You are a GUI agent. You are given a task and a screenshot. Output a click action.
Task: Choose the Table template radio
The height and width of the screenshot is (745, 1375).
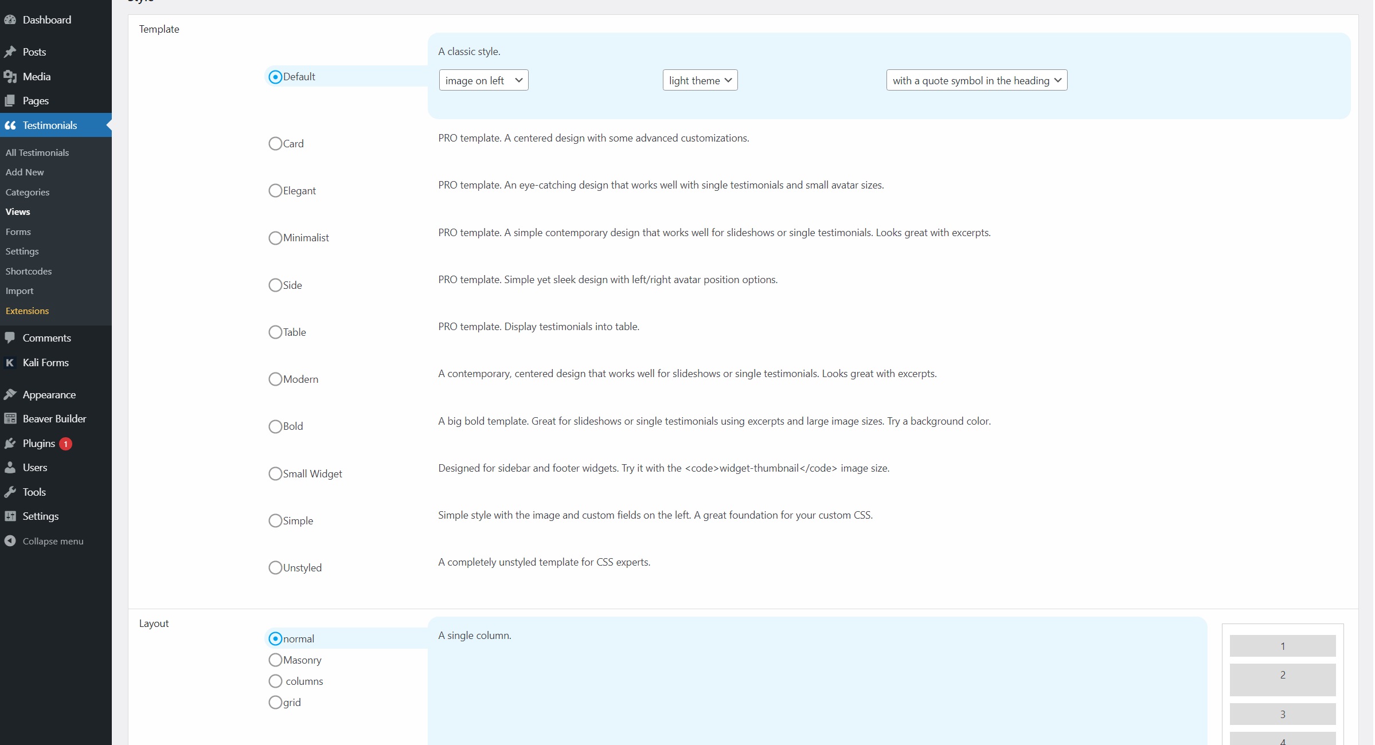point(275,332)
